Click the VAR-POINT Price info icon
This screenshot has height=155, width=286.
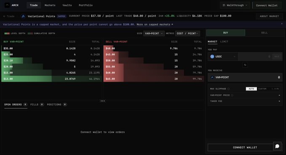click(232, 95)
